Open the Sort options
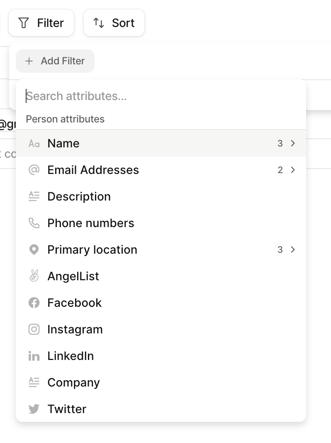 (114, 23)
